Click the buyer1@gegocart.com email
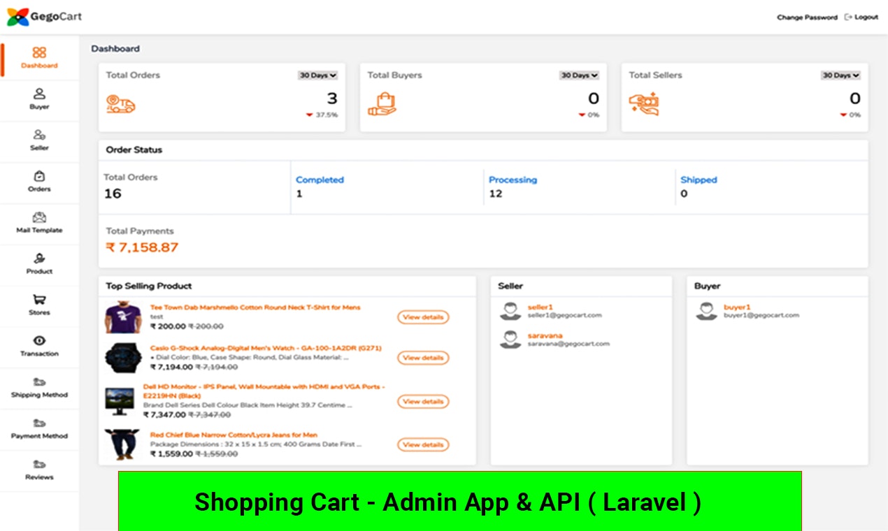The height and width of the screenshot is (531, 888). click(x=761, y=315)
